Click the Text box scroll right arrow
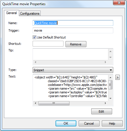The height and width of the screenshot is (131, 127). [105, 103]
